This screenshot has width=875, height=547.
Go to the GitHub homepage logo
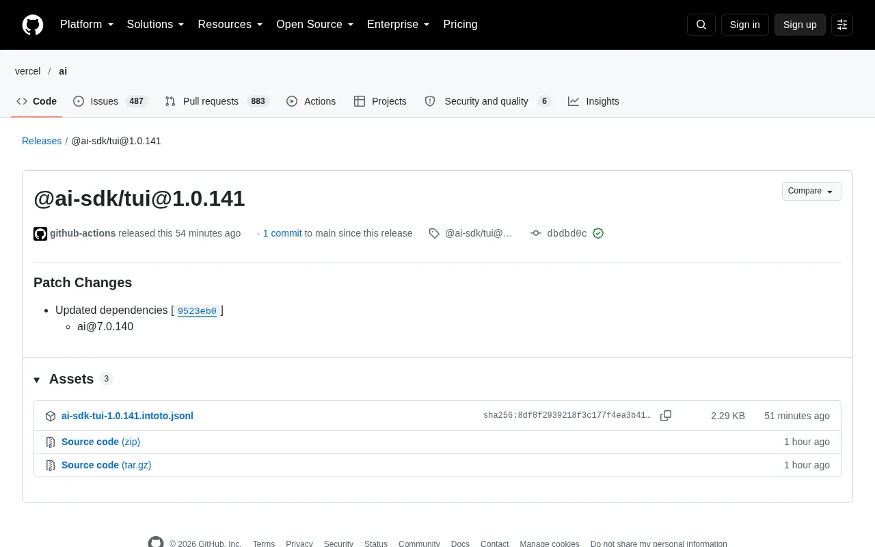tap(33, 25)
